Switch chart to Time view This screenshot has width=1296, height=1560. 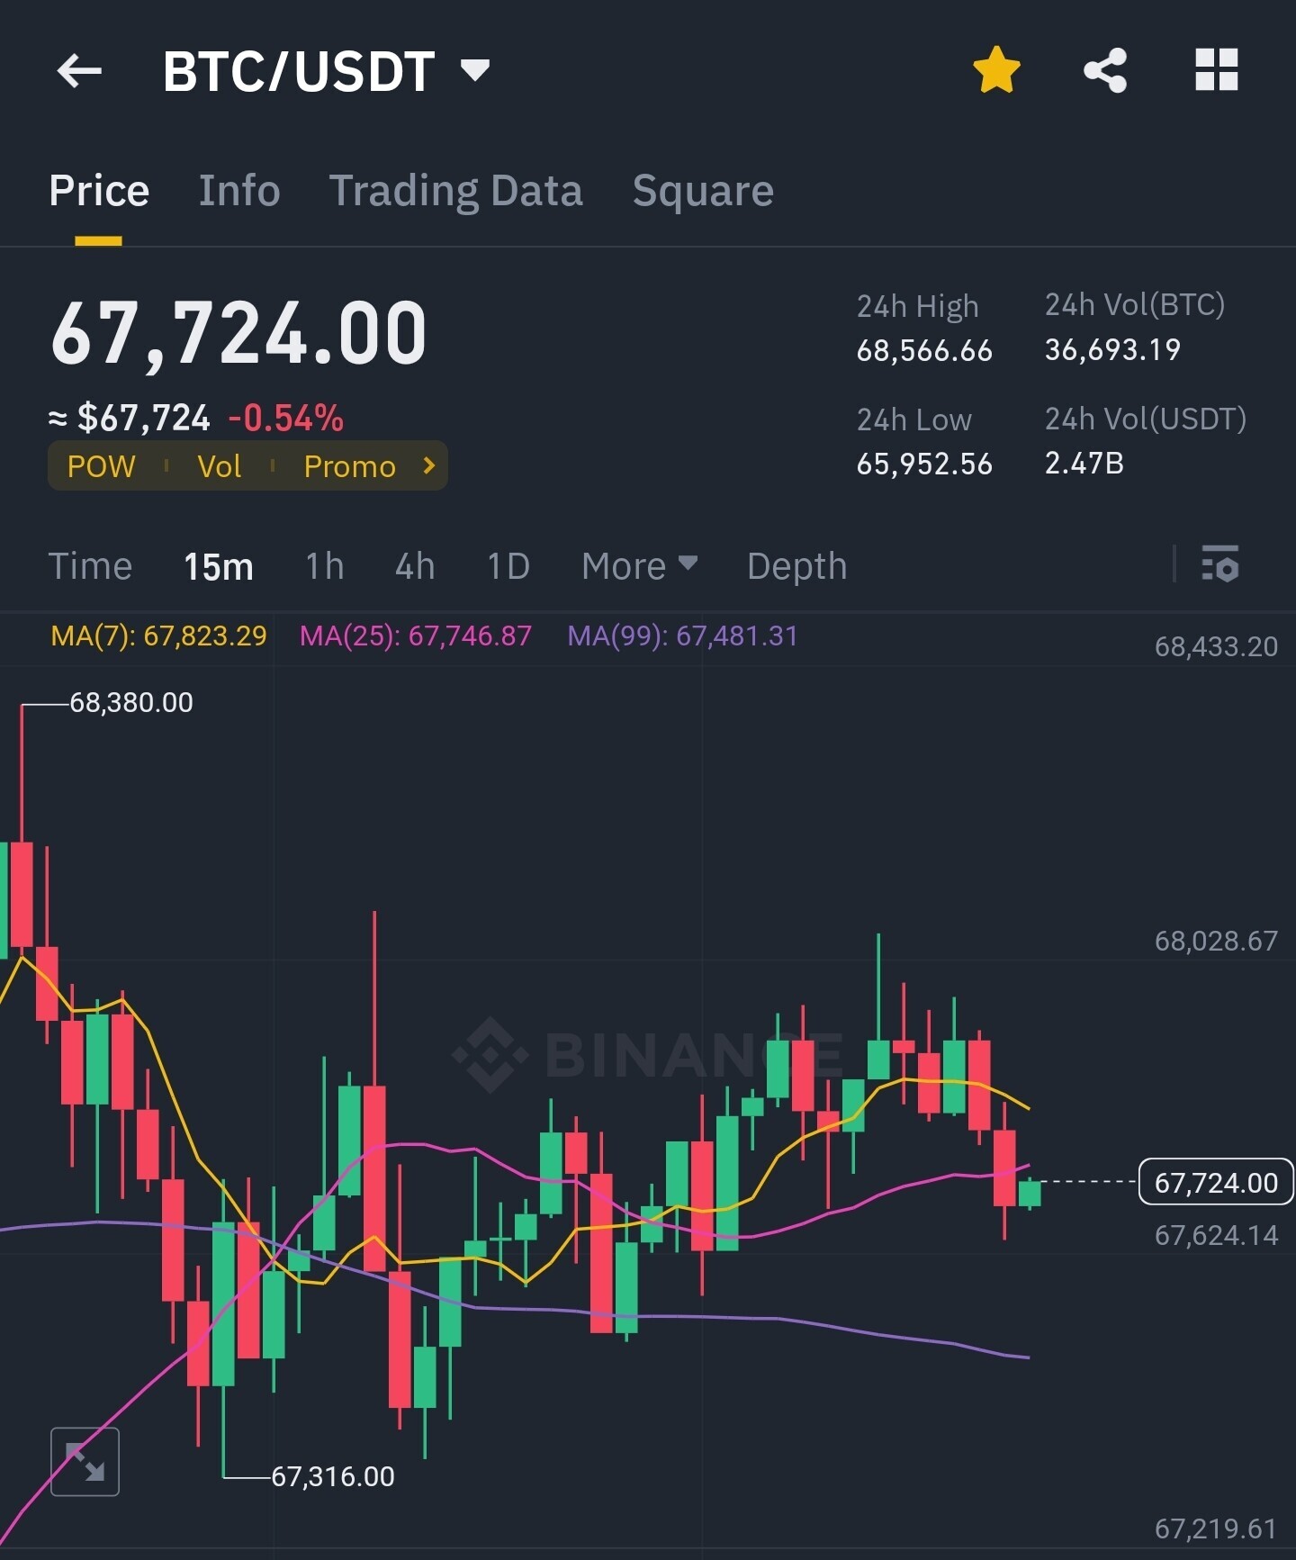[90, 566]
